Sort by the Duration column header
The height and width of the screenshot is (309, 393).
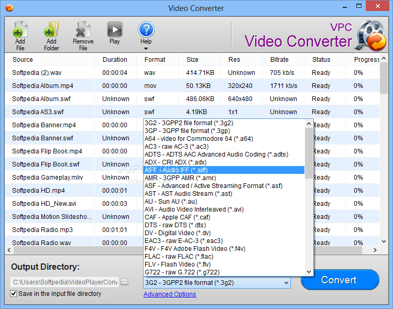pos(115,59)
